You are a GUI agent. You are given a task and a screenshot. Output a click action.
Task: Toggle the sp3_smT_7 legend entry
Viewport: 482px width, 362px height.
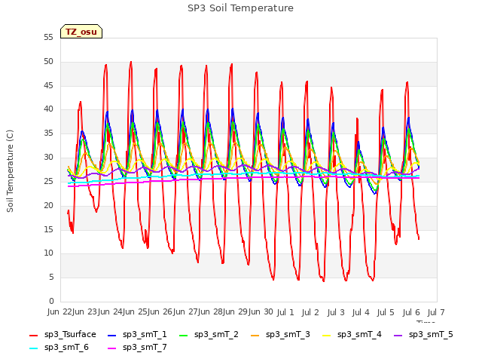137,348
